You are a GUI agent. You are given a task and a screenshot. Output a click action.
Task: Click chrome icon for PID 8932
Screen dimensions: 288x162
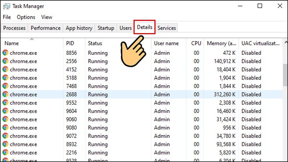pos(5,144)
